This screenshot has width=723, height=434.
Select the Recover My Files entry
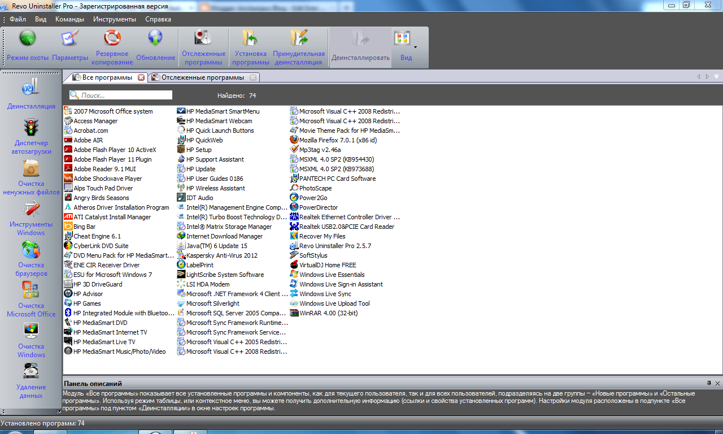(x=317, y=236)
